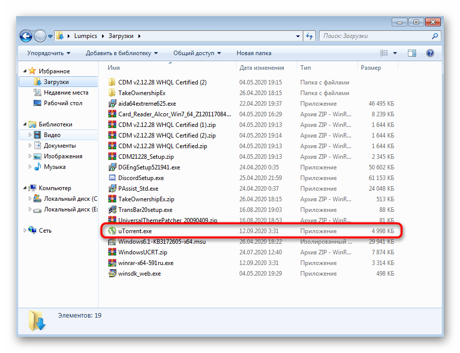The width and height of the screenshot is (460, 353).
Task: Click the Back navigation arrow
Action: (26, 36)
